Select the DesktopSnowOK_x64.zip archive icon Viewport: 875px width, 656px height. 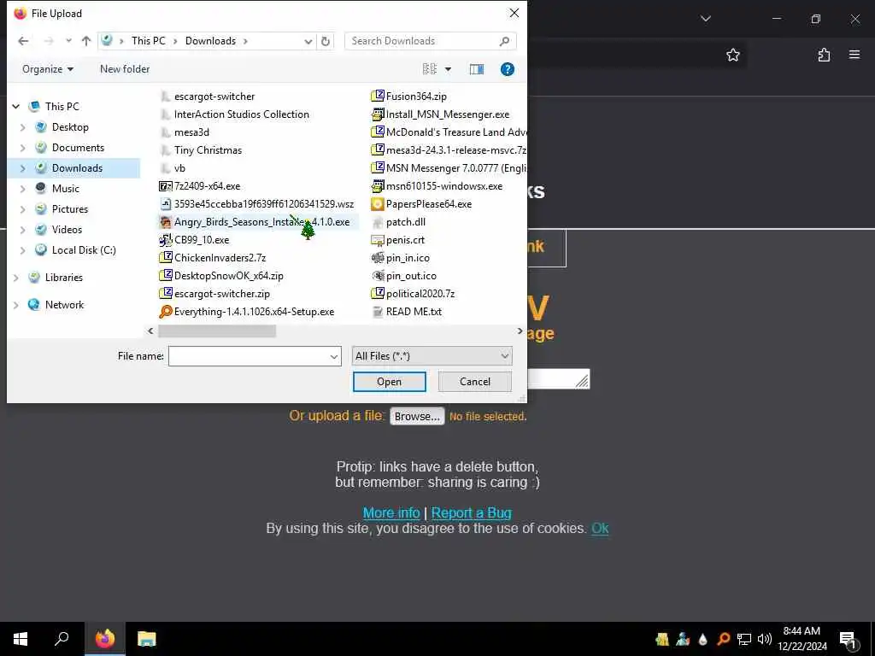click(166, 276)
